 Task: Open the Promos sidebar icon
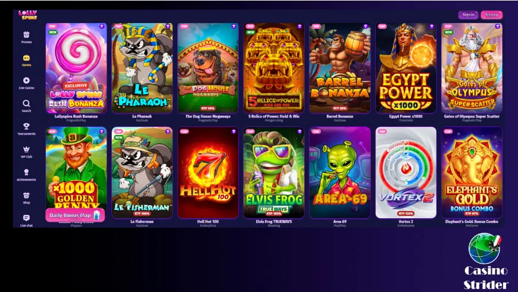tap(26, 35)
